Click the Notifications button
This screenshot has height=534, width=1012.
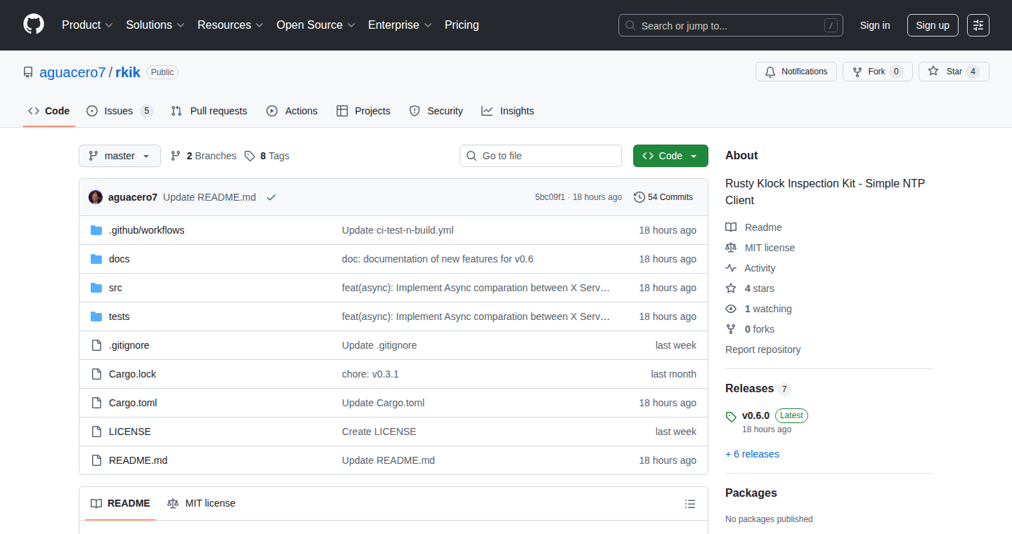(796, 72)
